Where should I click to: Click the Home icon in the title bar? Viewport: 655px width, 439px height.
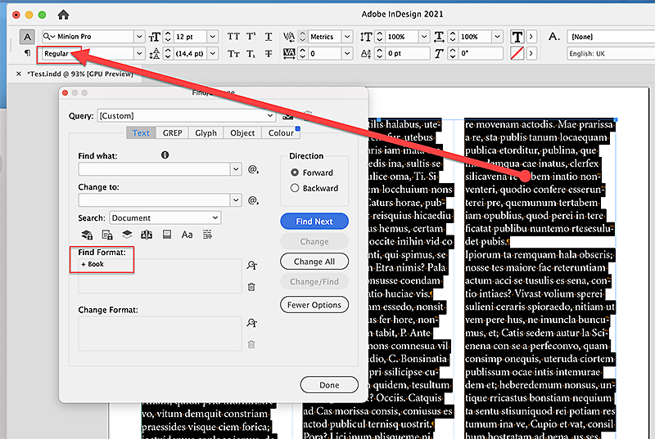[x=63, y=15]
